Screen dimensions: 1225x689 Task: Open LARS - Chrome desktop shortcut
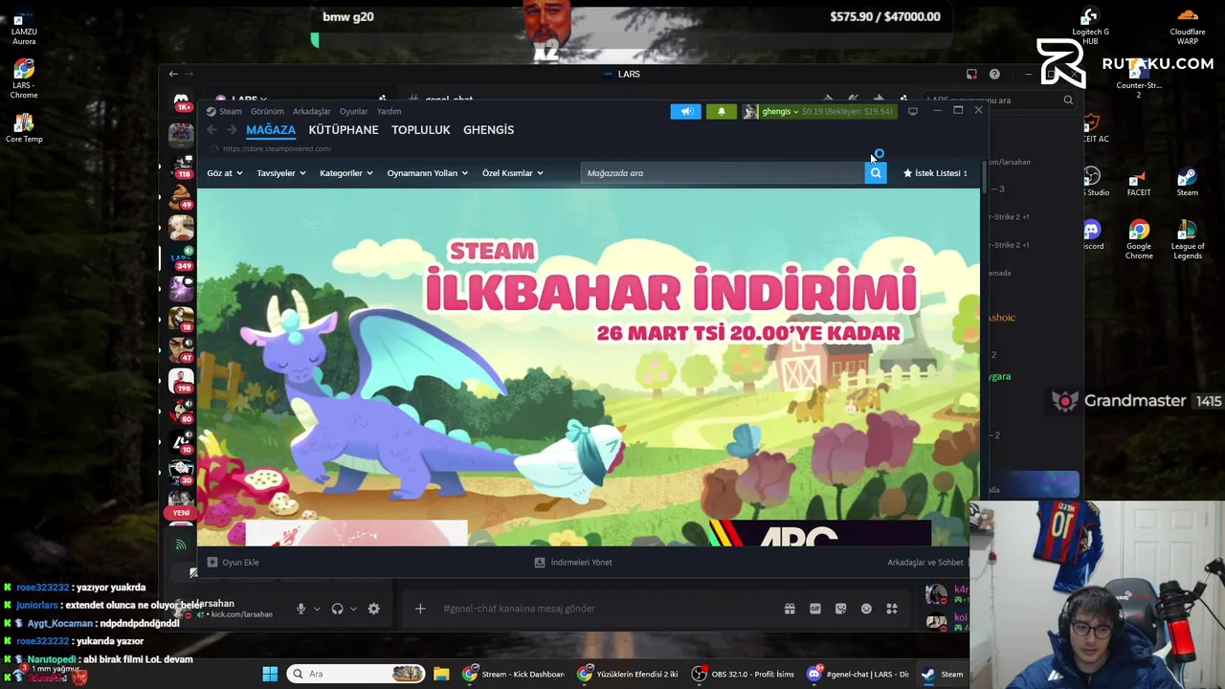pyautogui.click(x=24, y=79)
